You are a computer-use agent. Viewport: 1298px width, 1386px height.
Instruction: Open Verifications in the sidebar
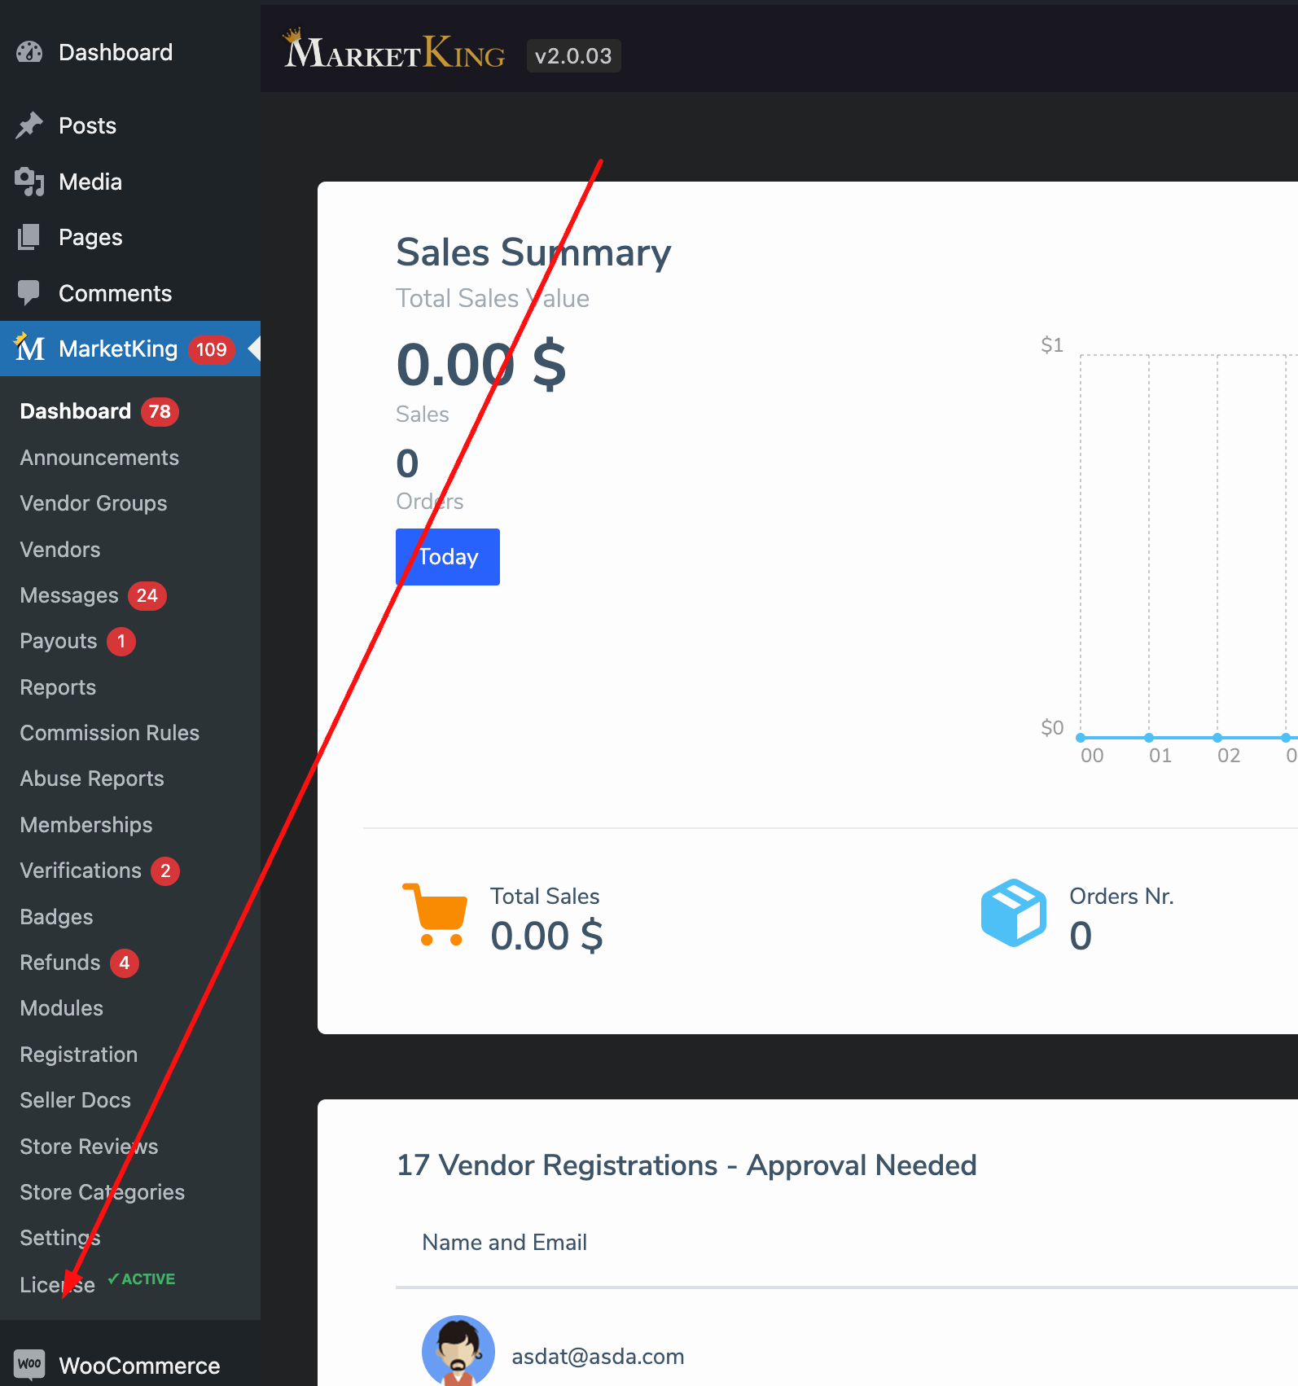[81, 871]
